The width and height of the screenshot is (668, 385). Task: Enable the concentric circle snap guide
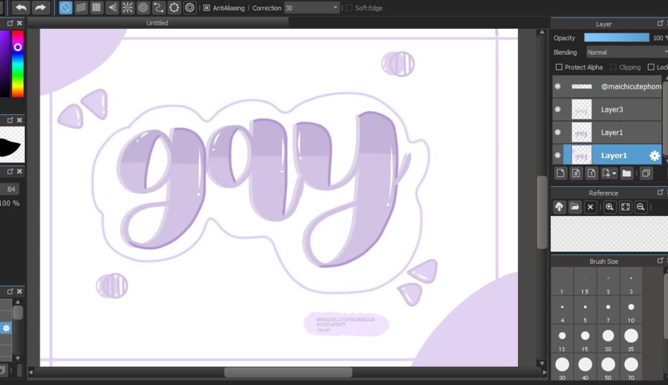point(143,8)
